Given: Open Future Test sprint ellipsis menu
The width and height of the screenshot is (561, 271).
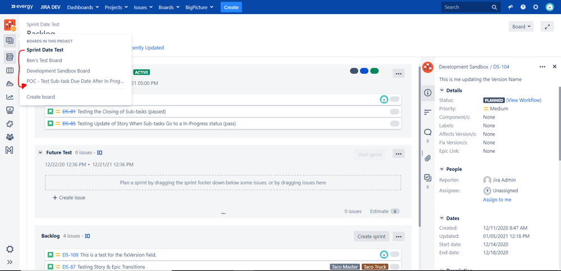Looking at the screenshot, I should click(x=399, y=154).
